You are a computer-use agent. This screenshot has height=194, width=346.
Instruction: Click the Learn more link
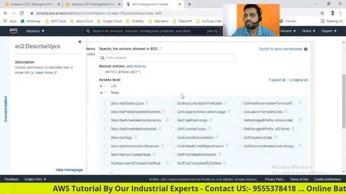[x=45, y=73]
